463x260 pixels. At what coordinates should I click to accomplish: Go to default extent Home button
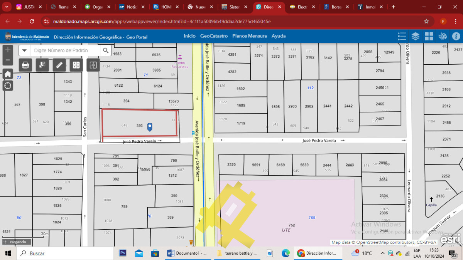pos(8,74)
